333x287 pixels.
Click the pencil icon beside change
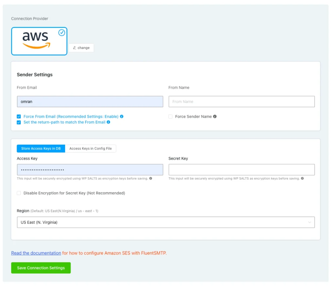74,48
